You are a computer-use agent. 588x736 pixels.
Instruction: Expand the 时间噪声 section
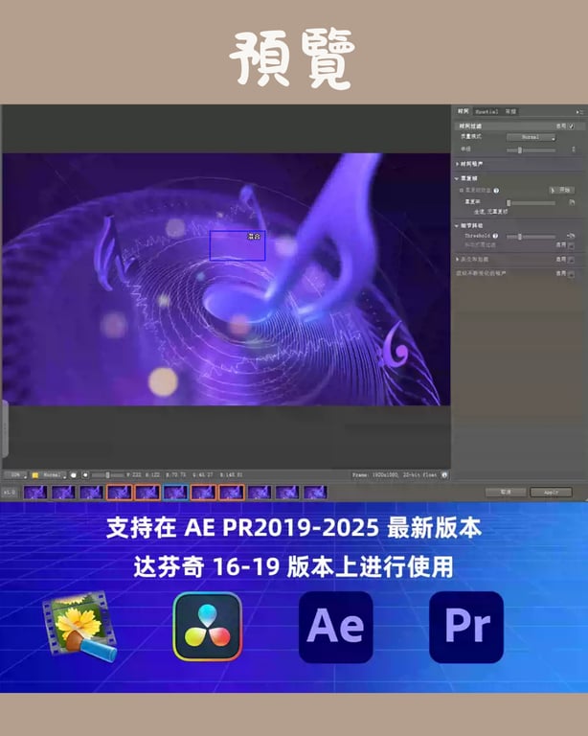pos(458,164)
